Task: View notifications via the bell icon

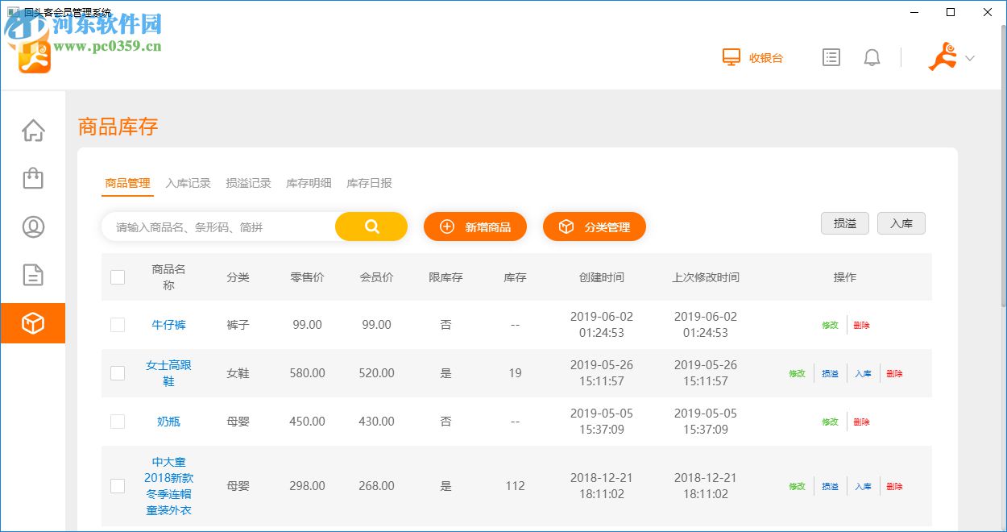Action: pyautogui.click(x=872, y=57)
